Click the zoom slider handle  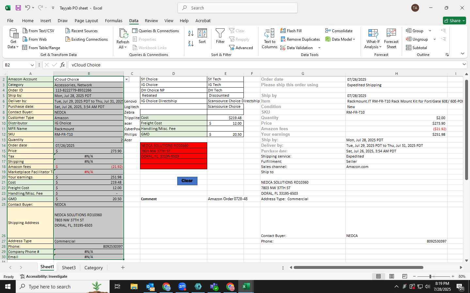click(431, 276)
